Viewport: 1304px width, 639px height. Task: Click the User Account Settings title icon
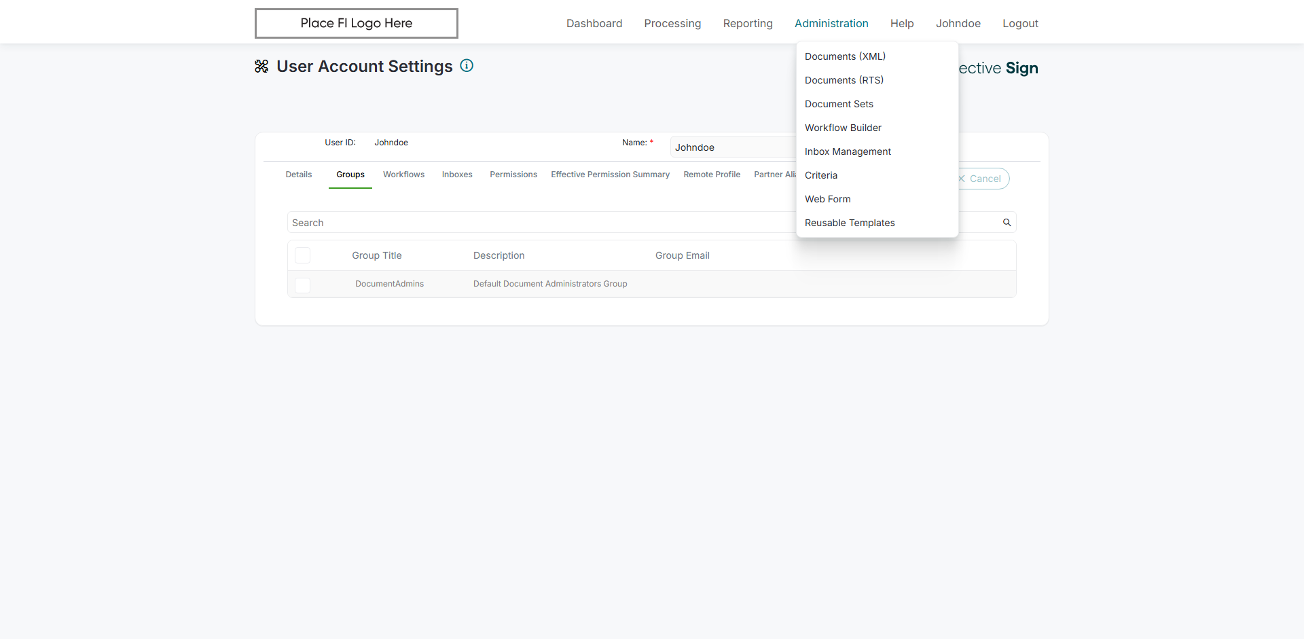pos(261,67)
